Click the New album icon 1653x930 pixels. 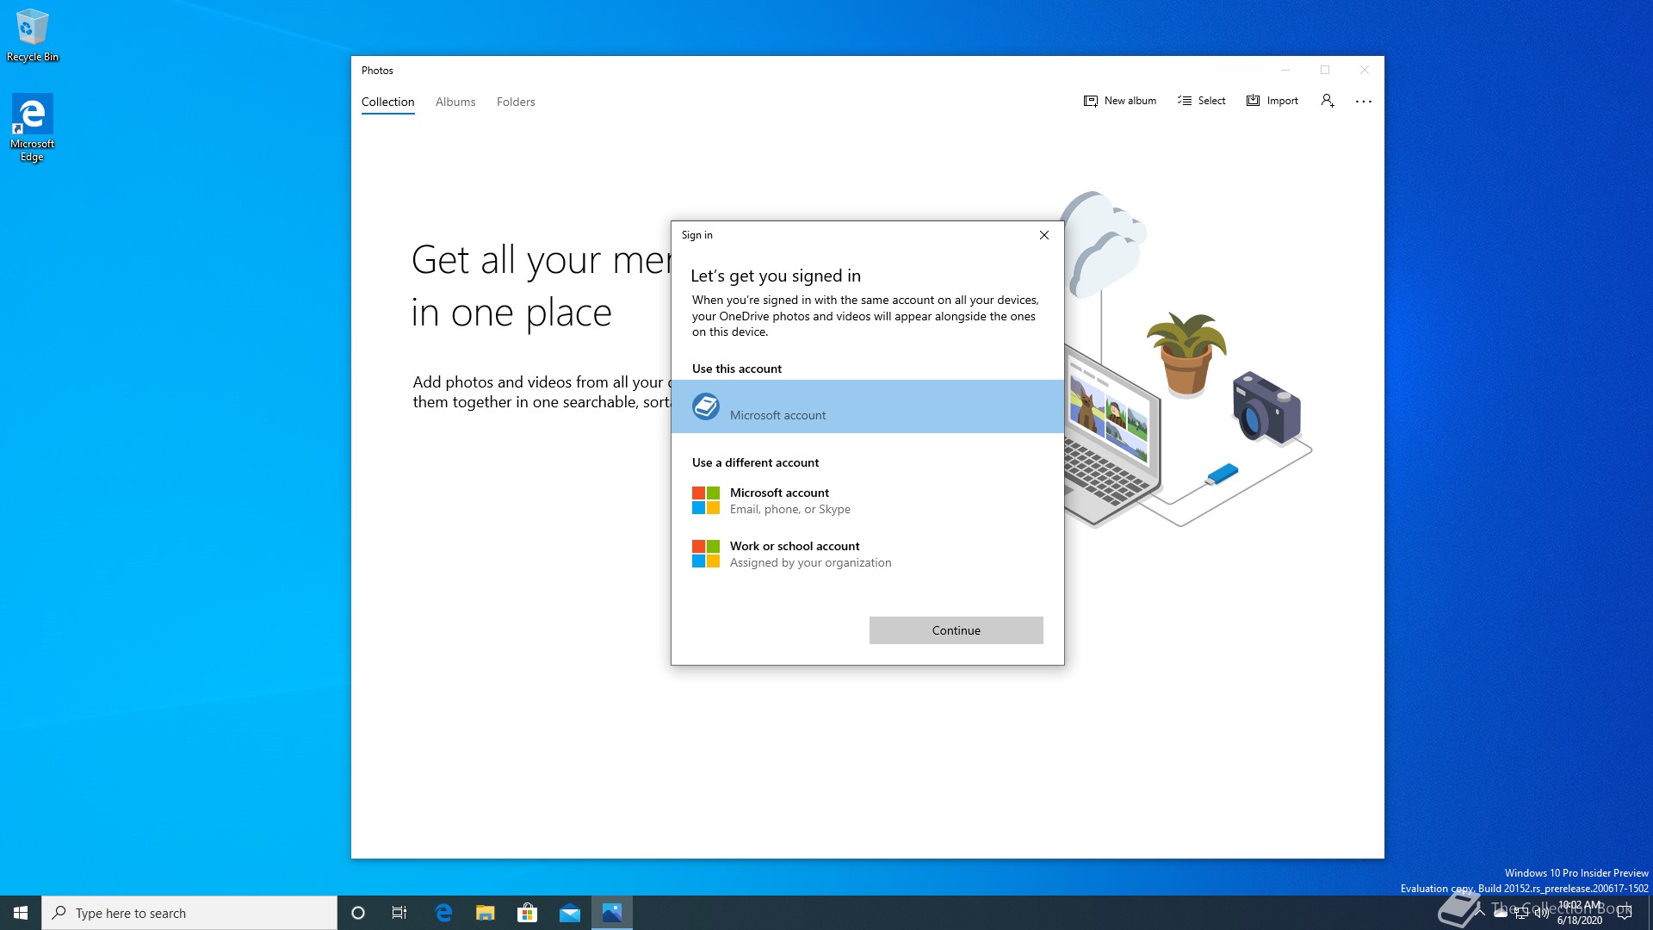(1091, 101)
